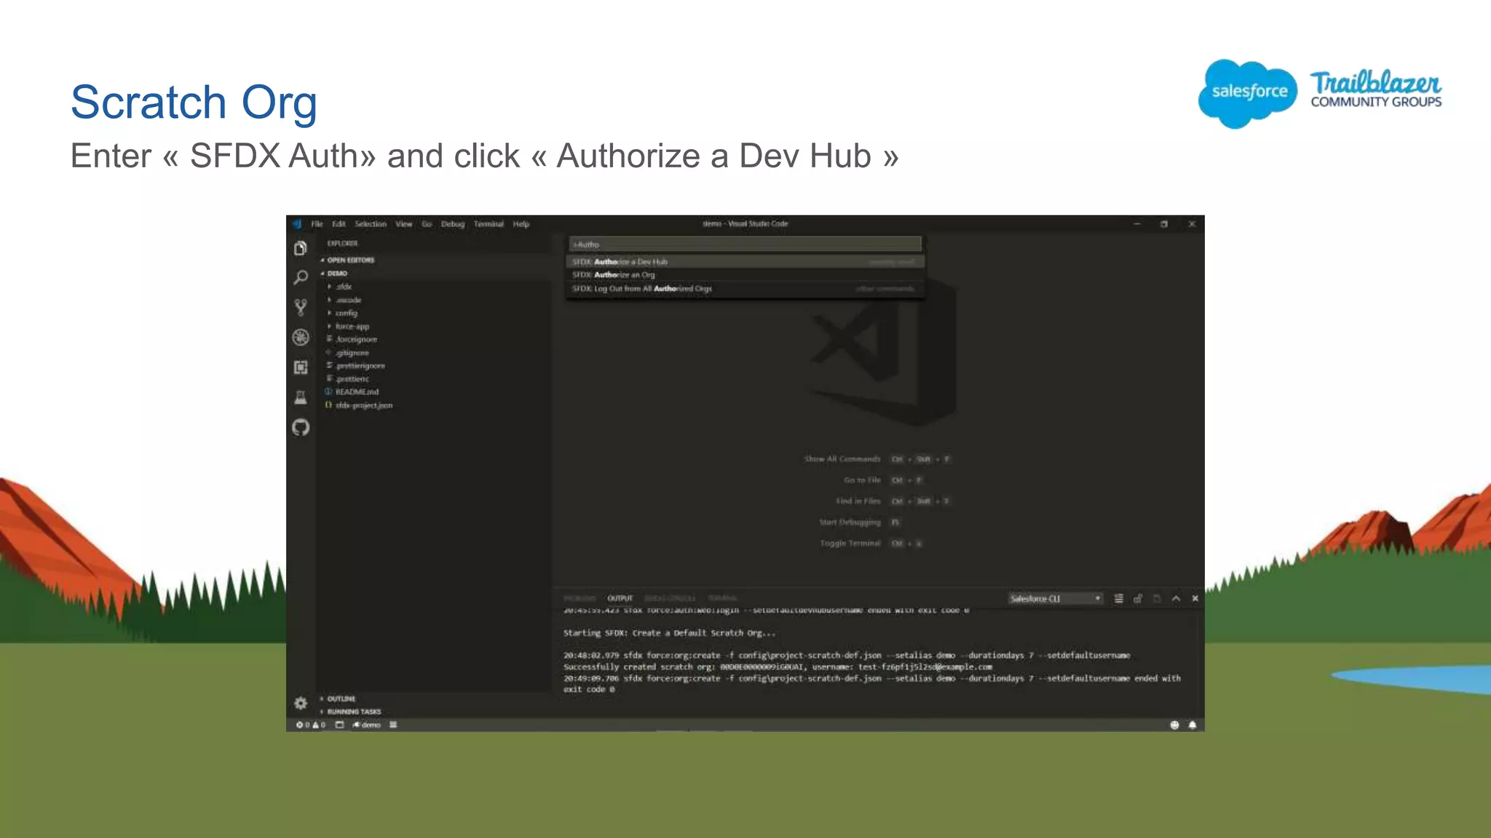Viewport: 1491px width, 838px height.
Task: Click the command palette input field
Action: pos(745,244)
